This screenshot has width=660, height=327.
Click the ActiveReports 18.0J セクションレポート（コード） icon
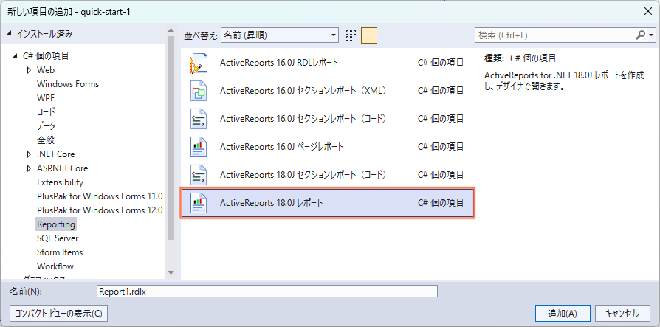click(x=199, y=175)
